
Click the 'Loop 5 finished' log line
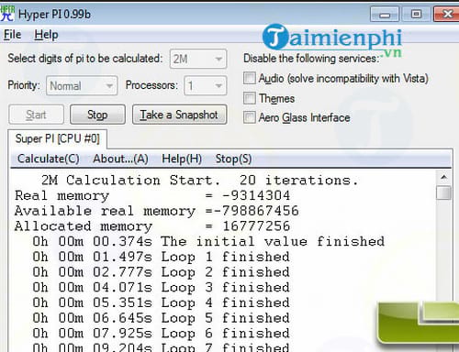click(x=161, y=318)
